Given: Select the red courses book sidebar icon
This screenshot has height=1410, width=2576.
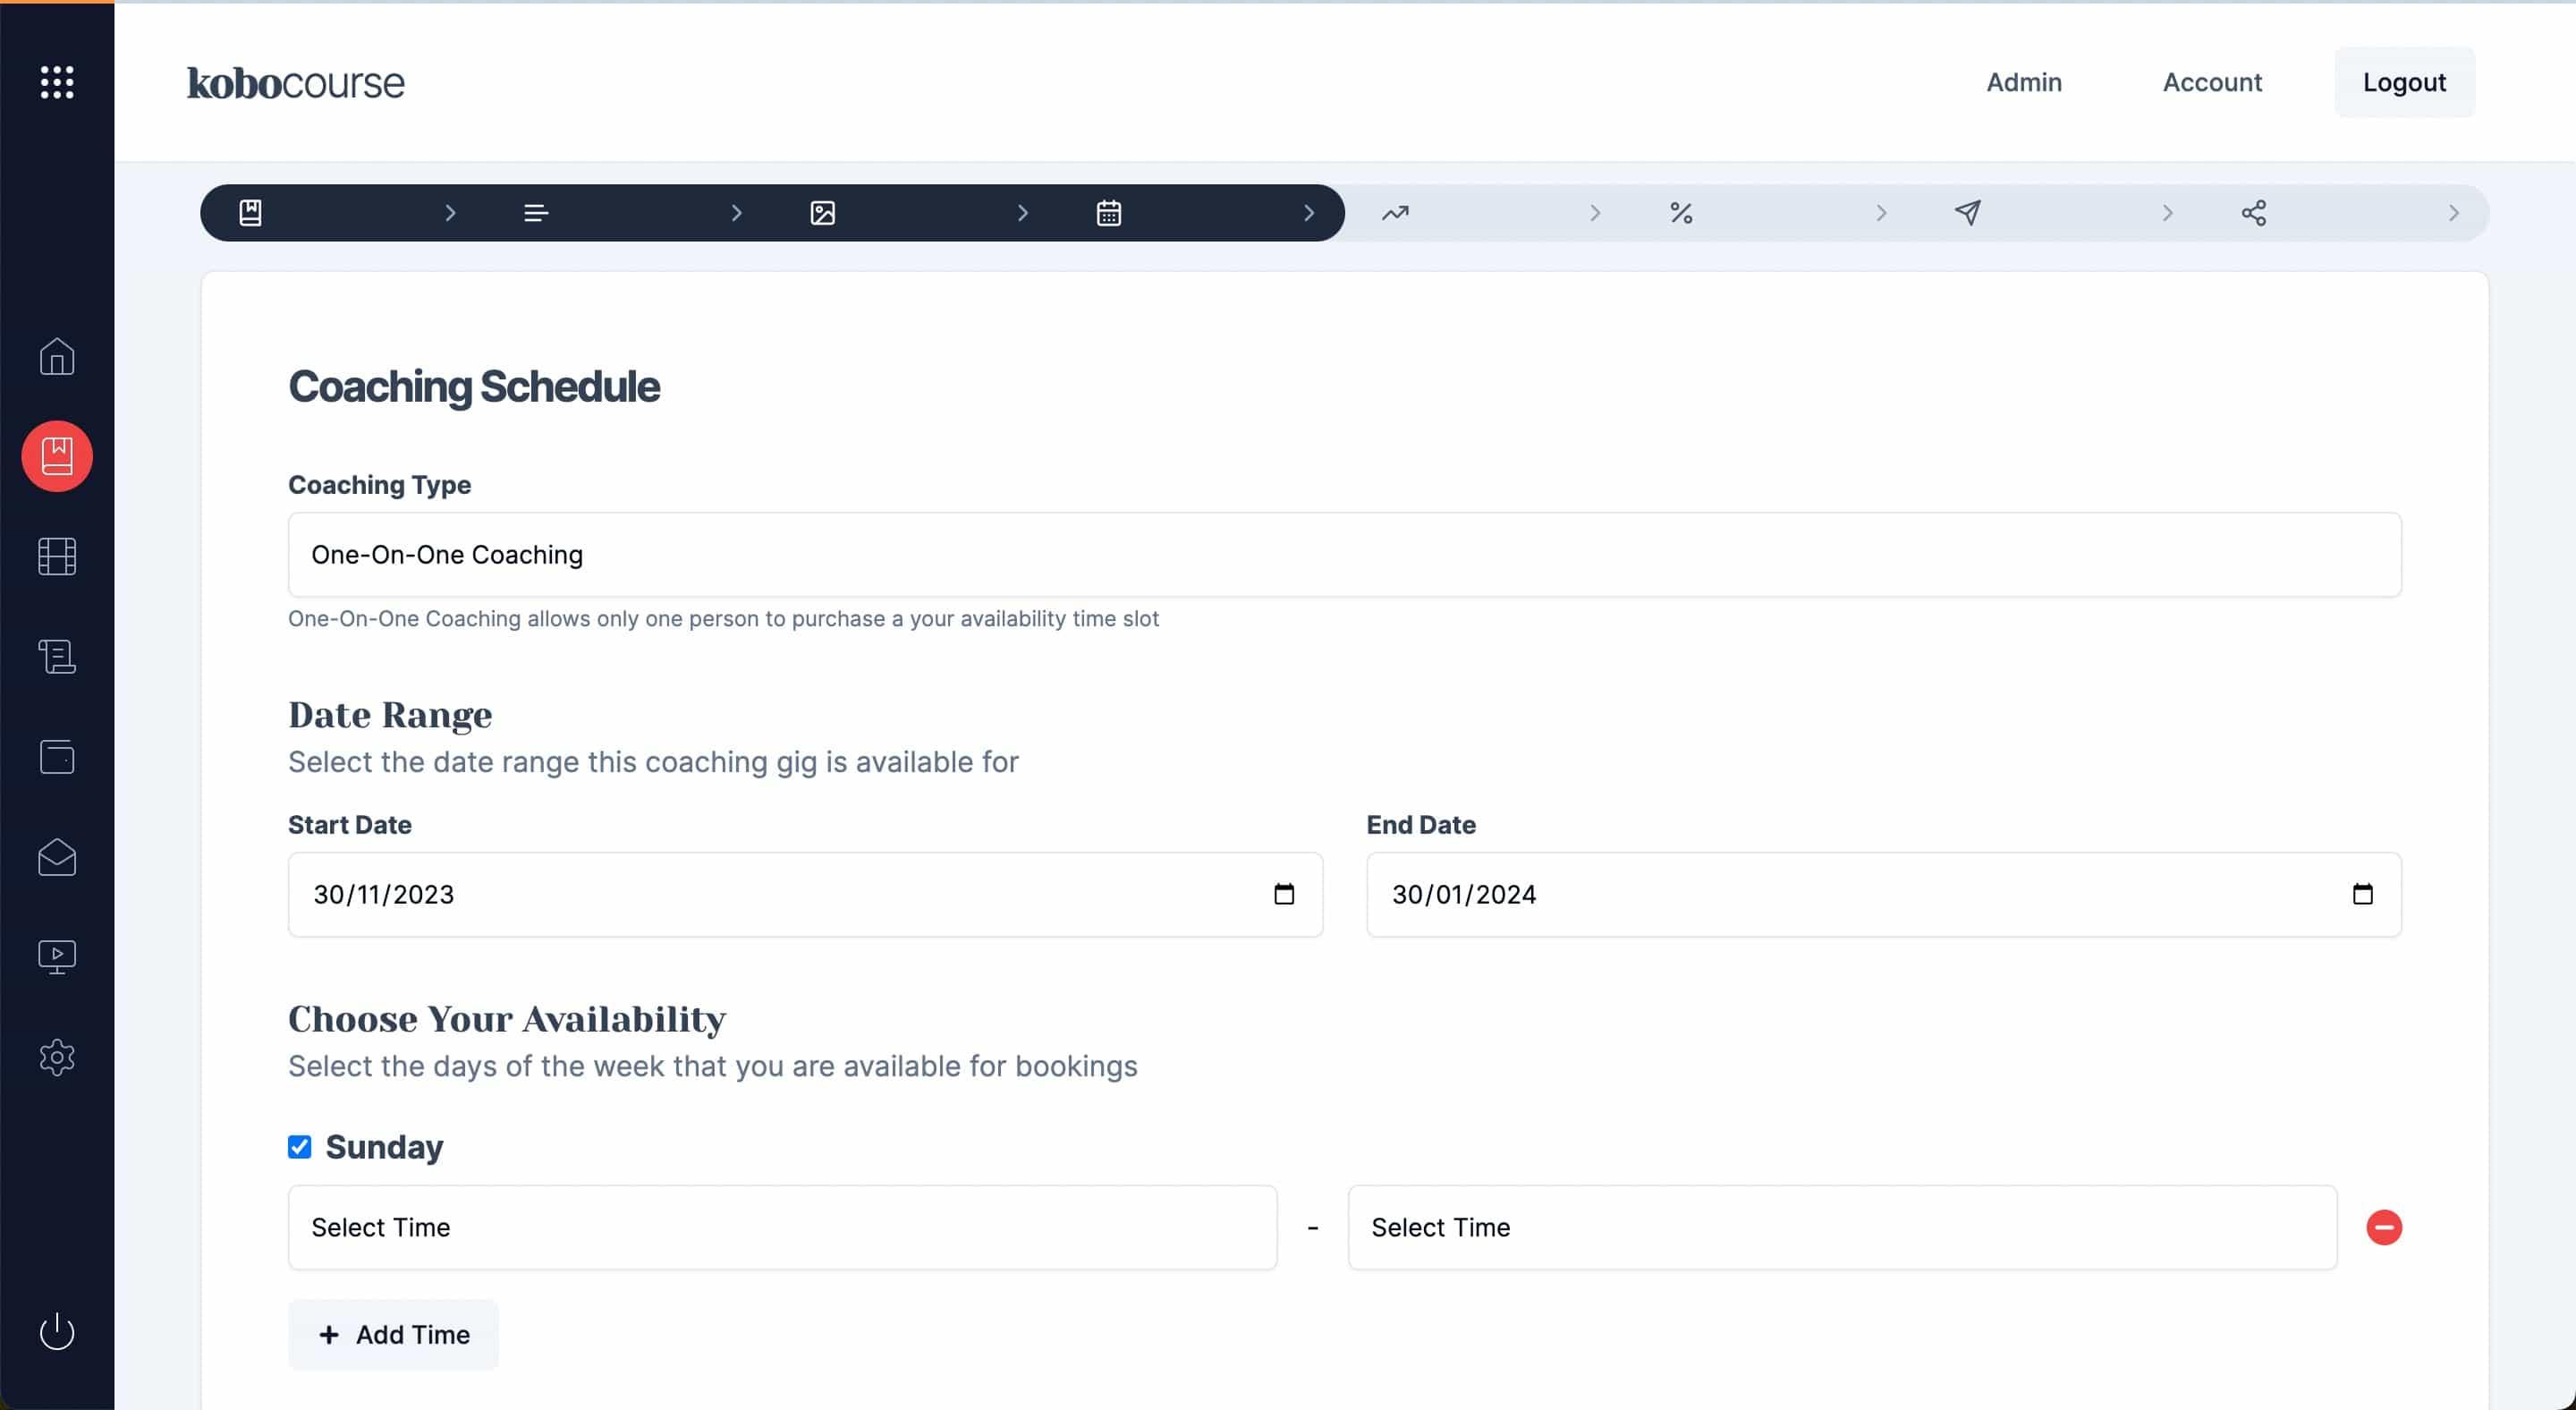Looking at the screenshot, I should point(57,456).
